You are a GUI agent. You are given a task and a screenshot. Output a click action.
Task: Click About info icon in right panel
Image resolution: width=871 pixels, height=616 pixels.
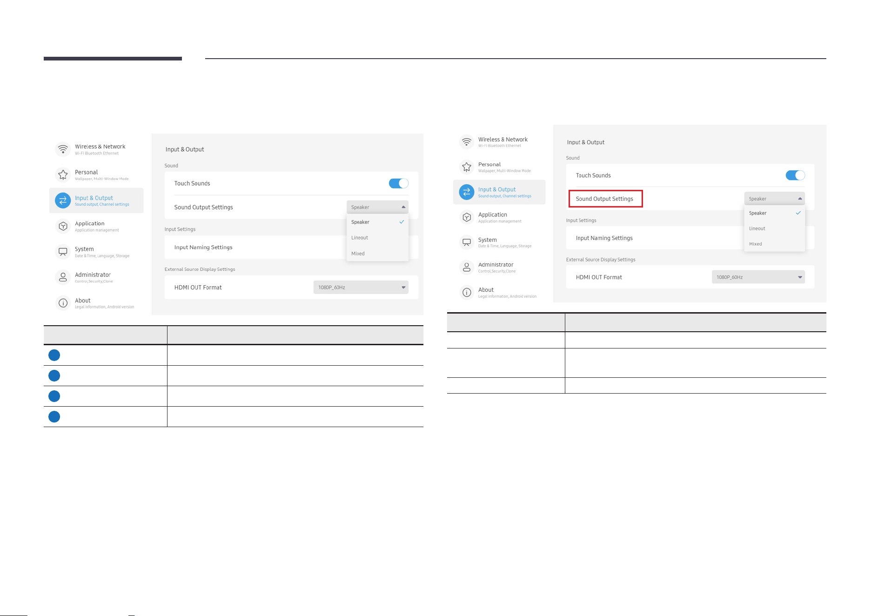tap(467, 292)
